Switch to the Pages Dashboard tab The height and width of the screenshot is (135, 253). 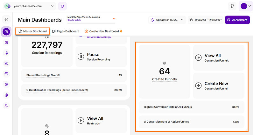pos(66,31)
